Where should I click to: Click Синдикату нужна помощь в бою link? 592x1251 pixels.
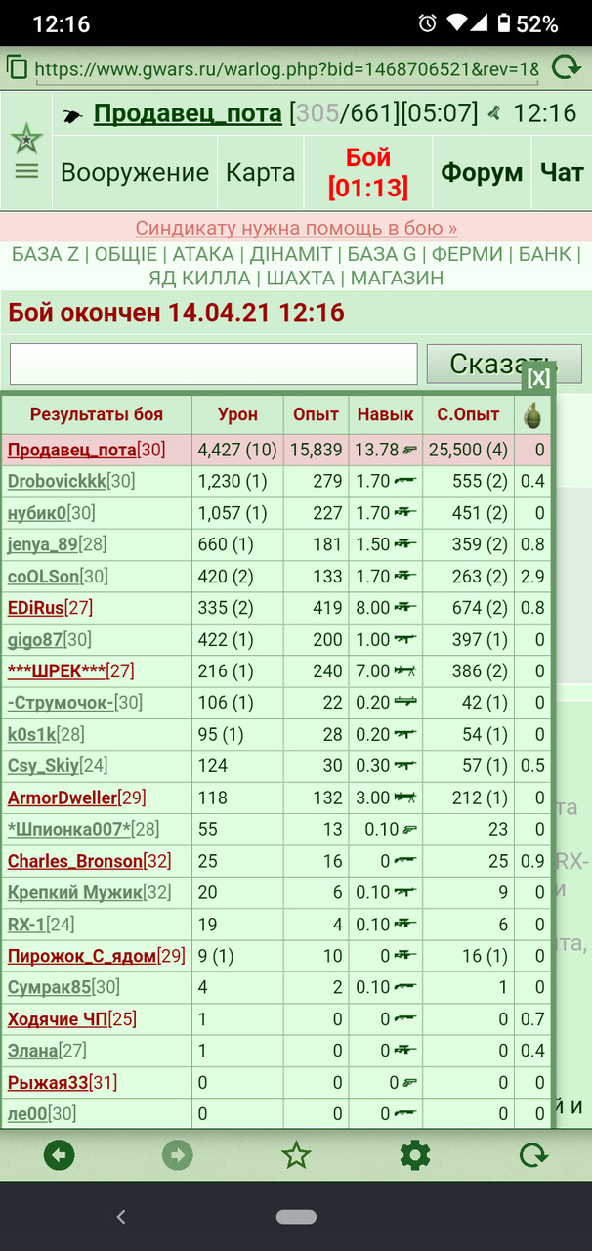point(296,228)
